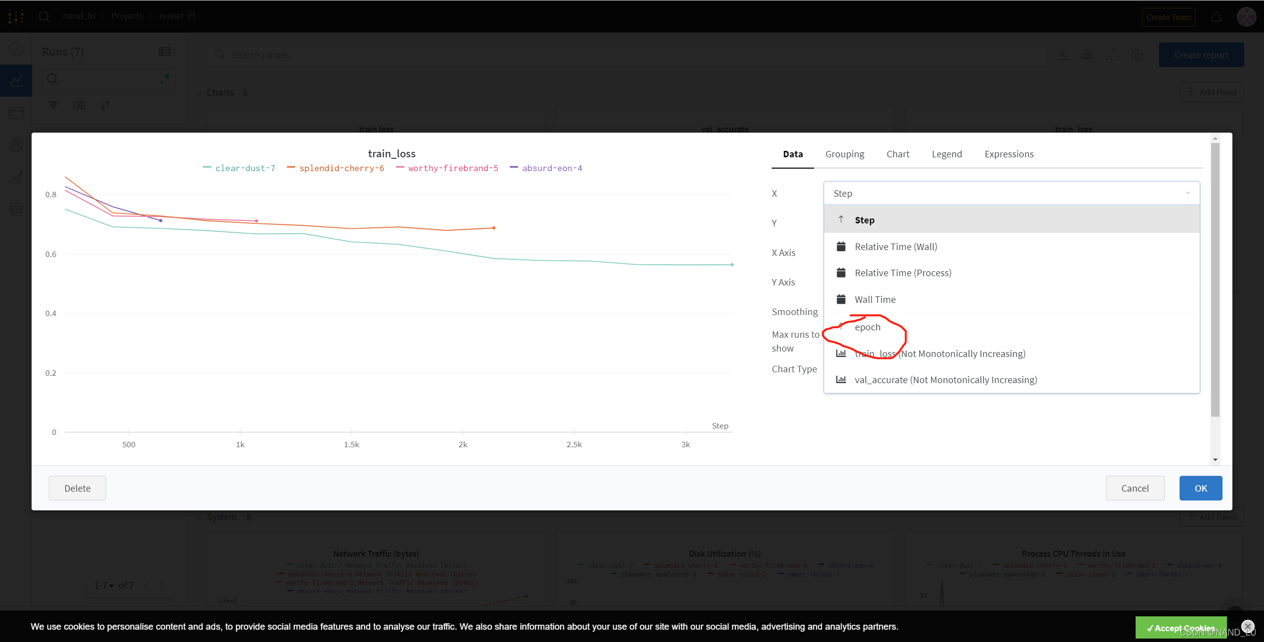Close the cookie banner
The height and width of the screenshot is (642, 1264).
click(x=1248, y=626)
